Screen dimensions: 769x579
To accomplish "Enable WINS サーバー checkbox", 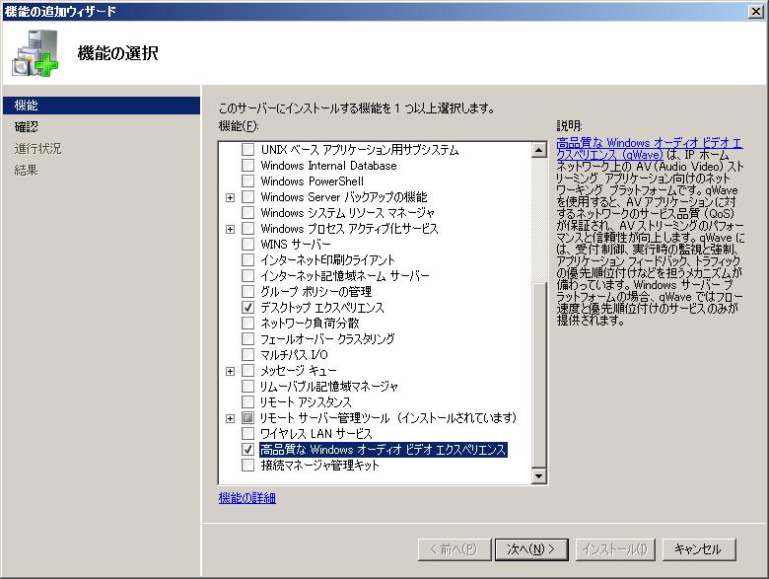I will click(x=248, y=245).
